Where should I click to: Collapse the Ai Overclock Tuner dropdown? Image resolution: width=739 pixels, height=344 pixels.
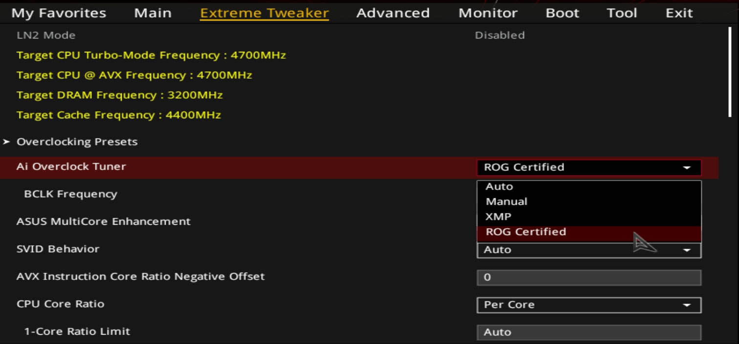coord(589,167)
